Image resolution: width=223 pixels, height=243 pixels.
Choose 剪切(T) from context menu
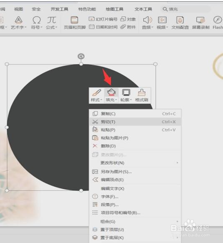coord(135,122)
